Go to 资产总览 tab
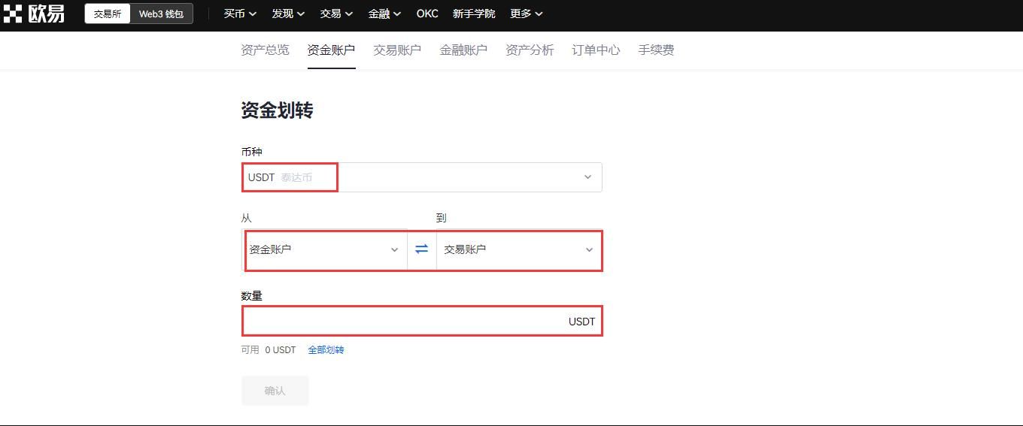Screen dimensions: 1023x426 click(265, 50)
